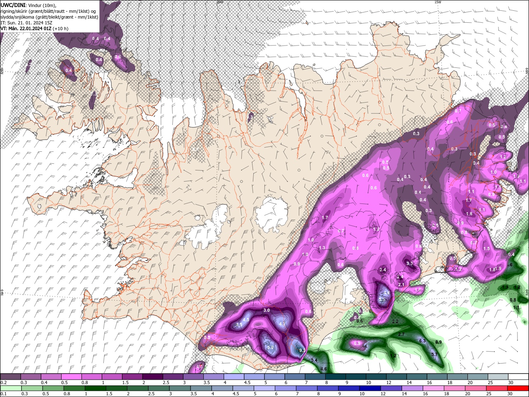Viewport: 529px width, 397px height.
Task: Click the '3.0' snowfall value on the map
Action: 267,310
